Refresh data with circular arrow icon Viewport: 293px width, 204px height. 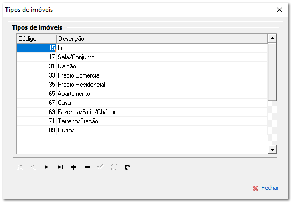128,167
